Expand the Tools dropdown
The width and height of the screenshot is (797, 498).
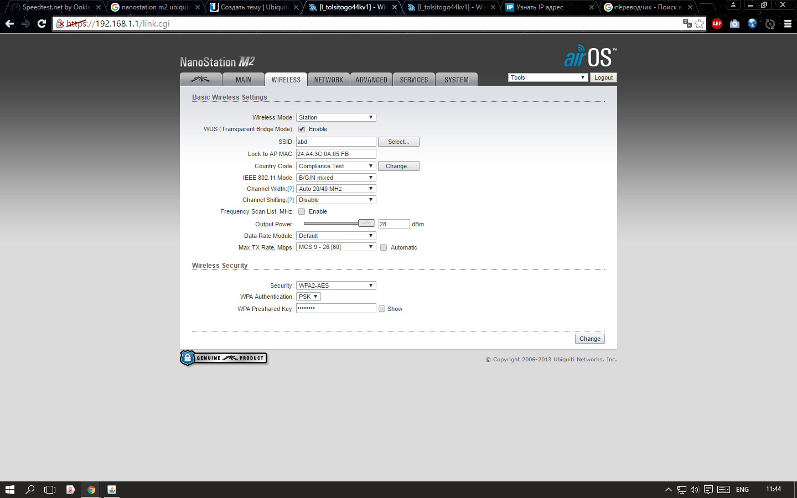(x=547, y=77)
